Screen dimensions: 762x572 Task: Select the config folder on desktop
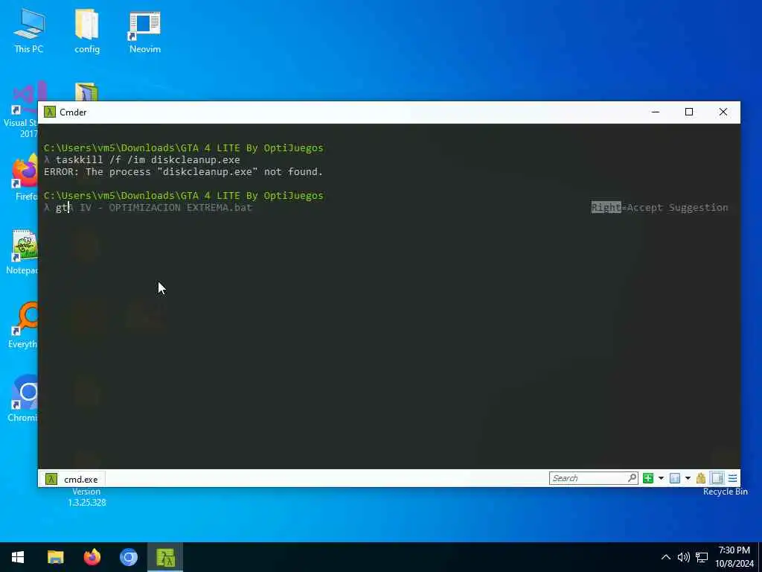pyautogui.click(x=87, y=31)
